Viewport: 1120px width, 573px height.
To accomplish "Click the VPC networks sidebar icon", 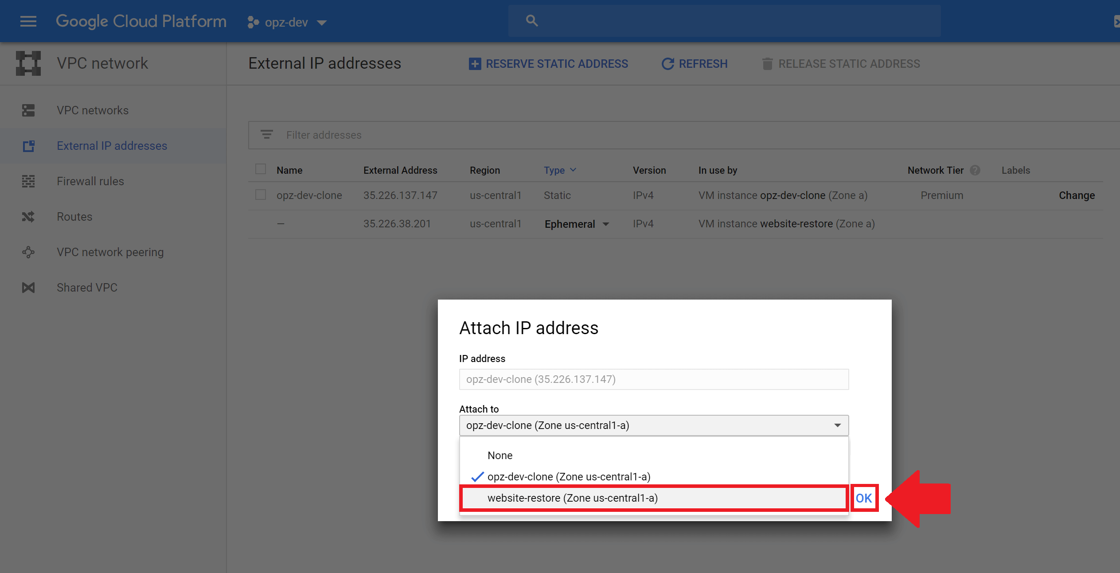I will (28, 110).
